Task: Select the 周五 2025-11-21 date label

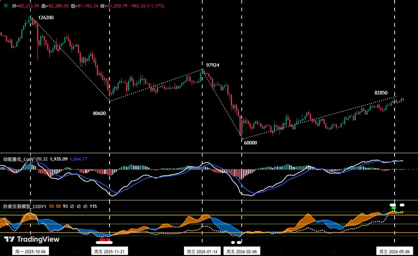Action: (109, 251)
